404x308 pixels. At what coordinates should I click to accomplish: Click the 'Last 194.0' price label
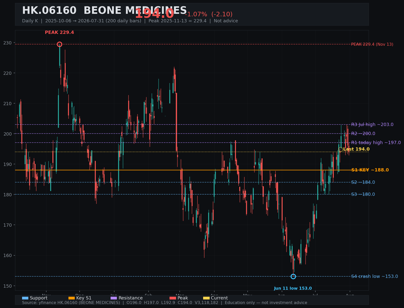(356, 149)
